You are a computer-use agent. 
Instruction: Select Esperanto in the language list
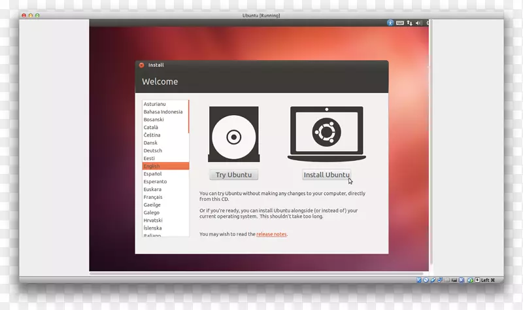coord(165,182)
